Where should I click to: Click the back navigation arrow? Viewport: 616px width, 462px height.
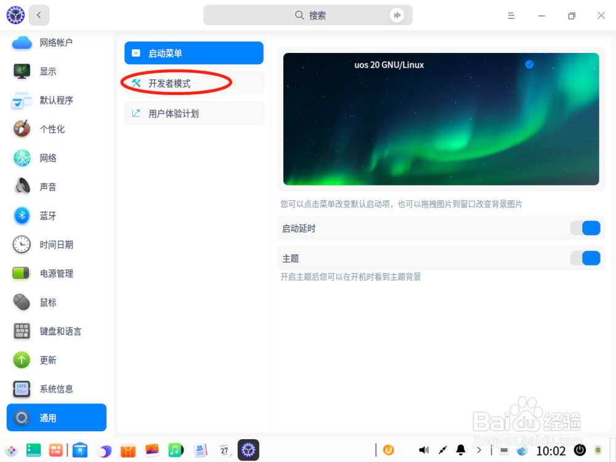[x=39, y=15]
